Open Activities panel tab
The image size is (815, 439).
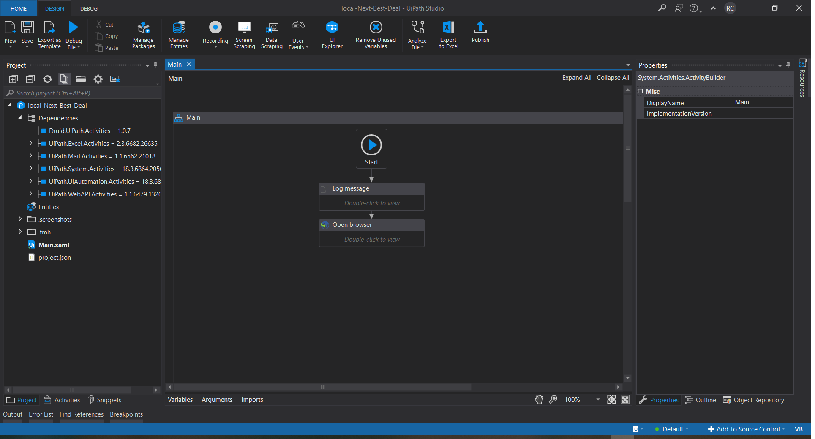point(62,400)
